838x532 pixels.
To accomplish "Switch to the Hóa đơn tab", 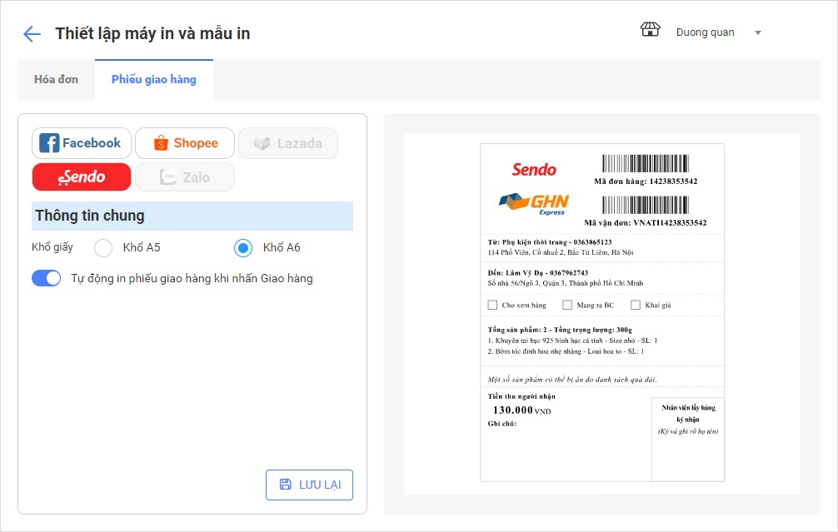I will (56, 80).
